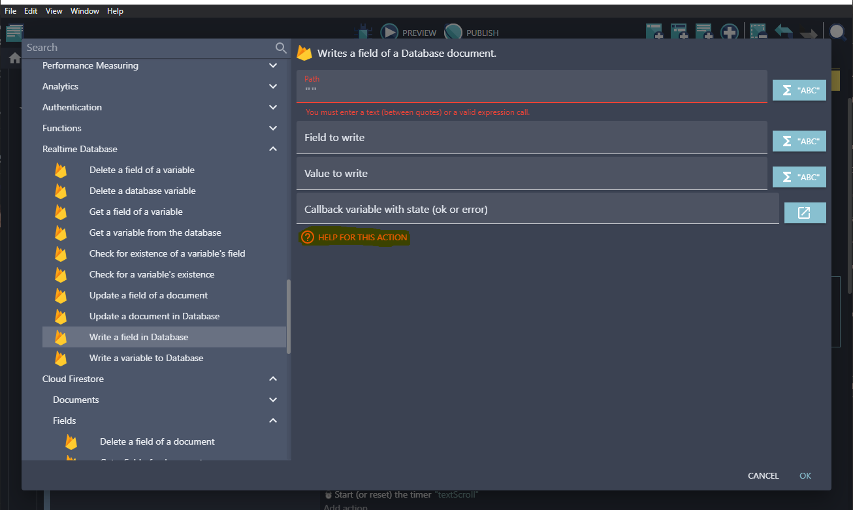Click the Firebase icon beside 'Check for a variable's existence'
Screen dimensions: 853x510
pyautogui.click(x=61, y=275)
